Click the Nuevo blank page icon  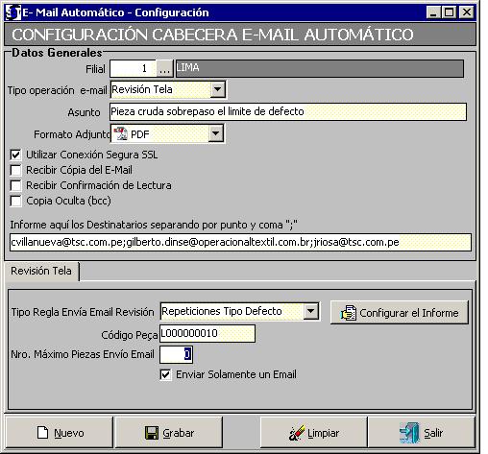[42, 433]
